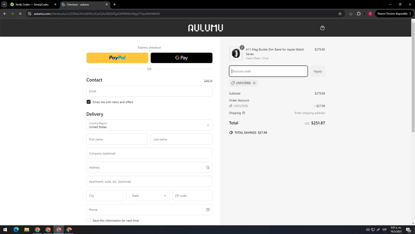
Task: Pay with the Google Pay button
Action: [181, 58]
